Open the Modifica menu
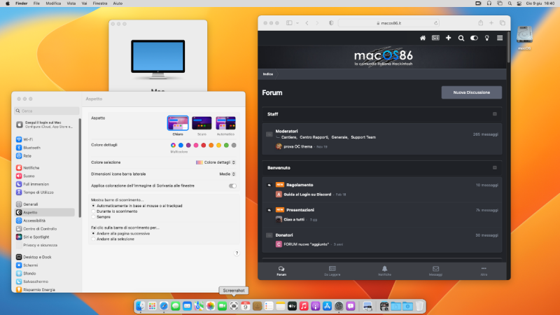560x315 pixels. tap(53, 3)
